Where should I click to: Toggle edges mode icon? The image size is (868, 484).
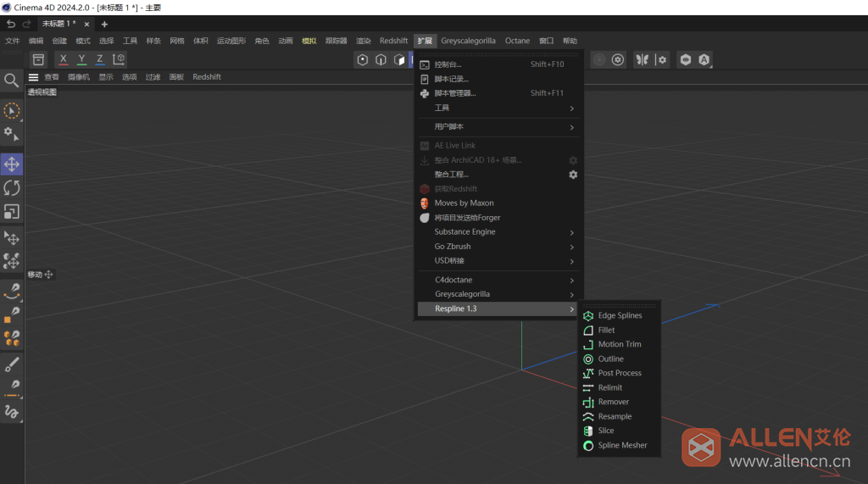pos(381,60)
